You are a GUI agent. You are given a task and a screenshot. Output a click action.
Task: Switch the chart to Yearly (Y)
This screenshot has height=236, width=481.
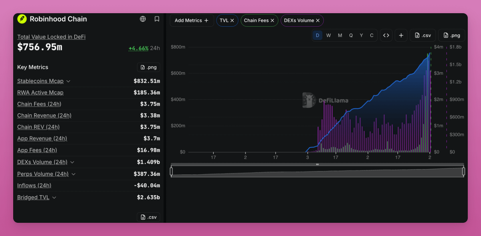(361, 35)
